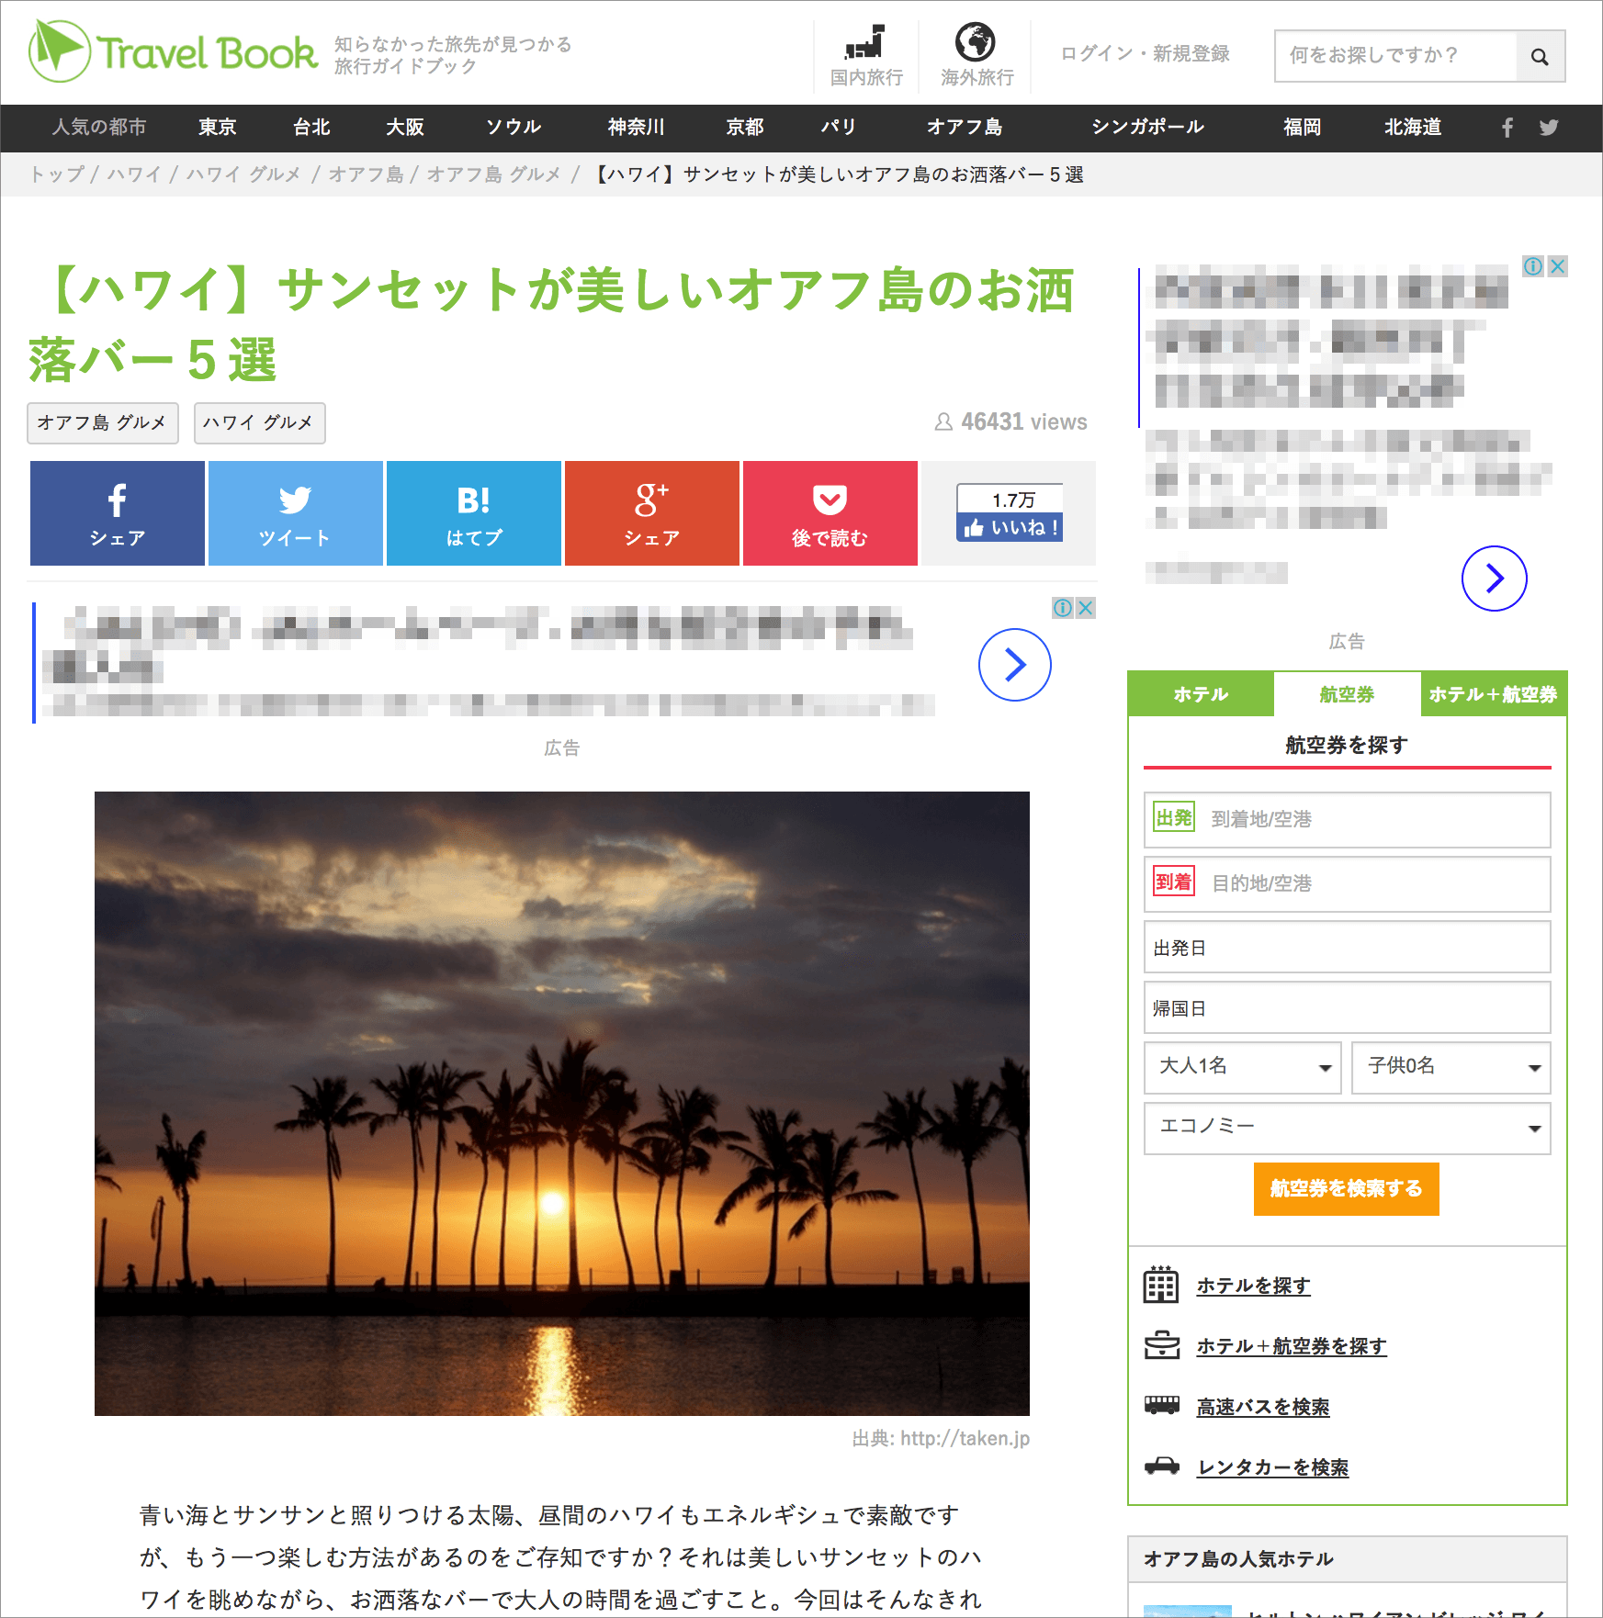Image resolution: width=1603 pixels, height=1618 pixels.
Task: Click the 海外旅行 globe icon
Action: tap(976, 41)
